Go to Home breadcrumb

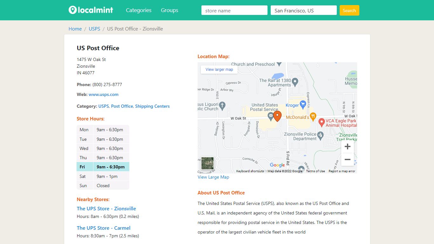tap(75, 29)
